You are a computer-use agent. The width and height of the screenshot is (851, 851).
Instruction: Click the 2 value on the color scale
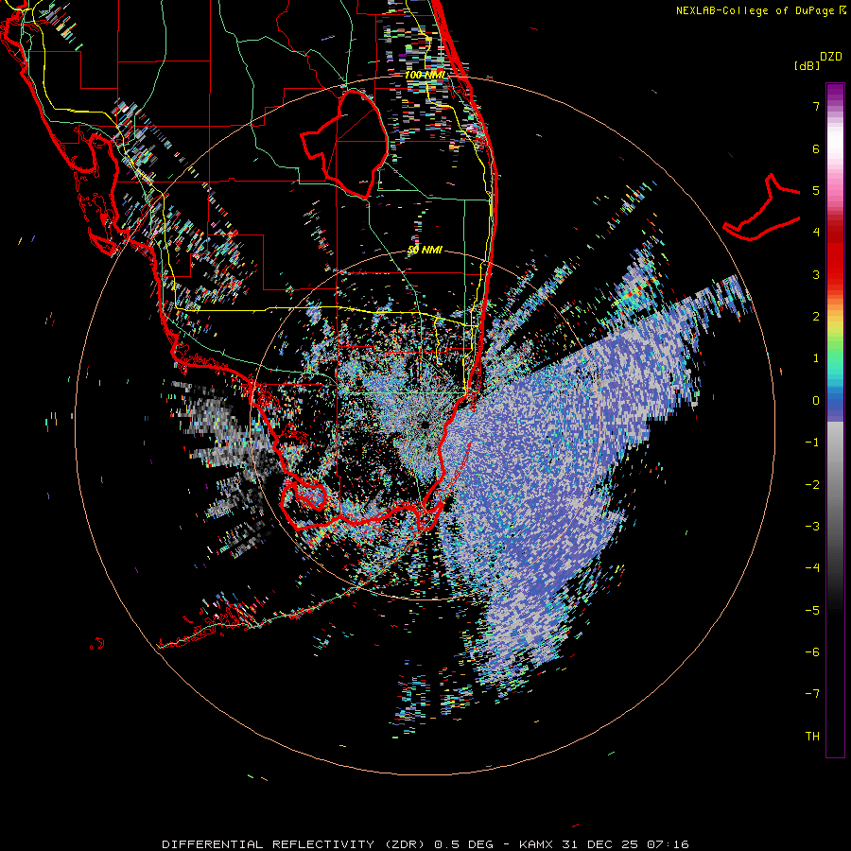[x=816, y=317]
